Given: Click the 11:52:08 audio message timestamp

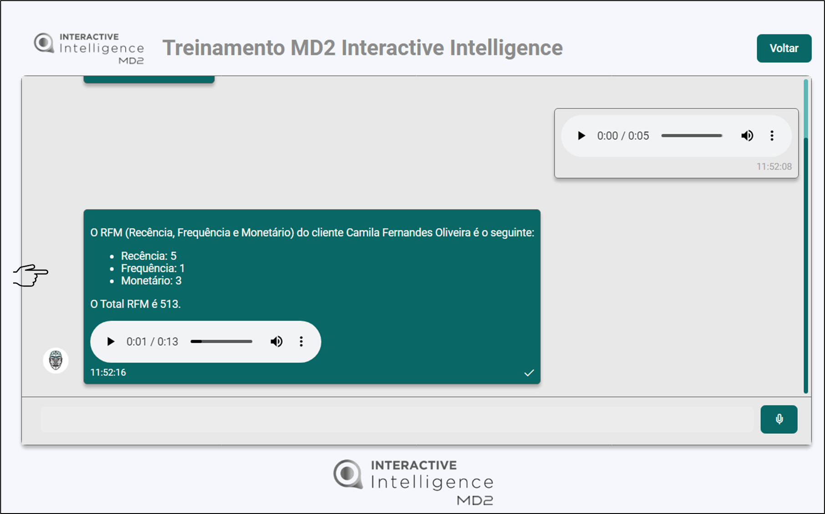Looking at the screenshot, I should tap(774, 167).
